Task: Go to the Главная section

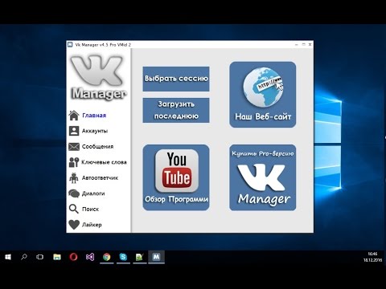Action: pos(94,116)
